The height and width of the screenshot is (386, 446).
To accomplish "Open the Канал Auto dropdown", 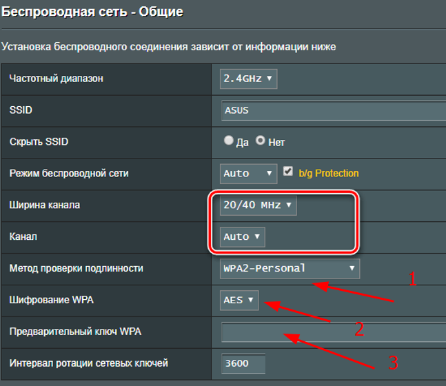I will [243, 236].
